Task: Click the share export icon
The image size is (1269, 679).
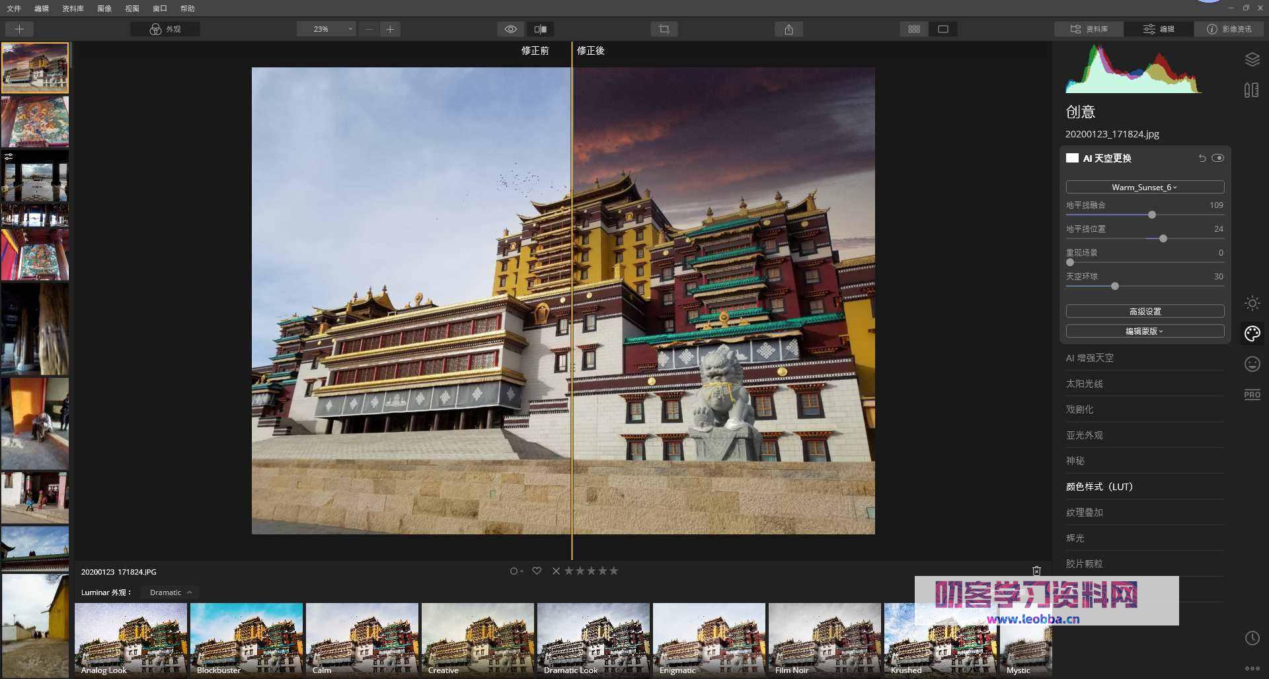Action: (x=788, y=29)
